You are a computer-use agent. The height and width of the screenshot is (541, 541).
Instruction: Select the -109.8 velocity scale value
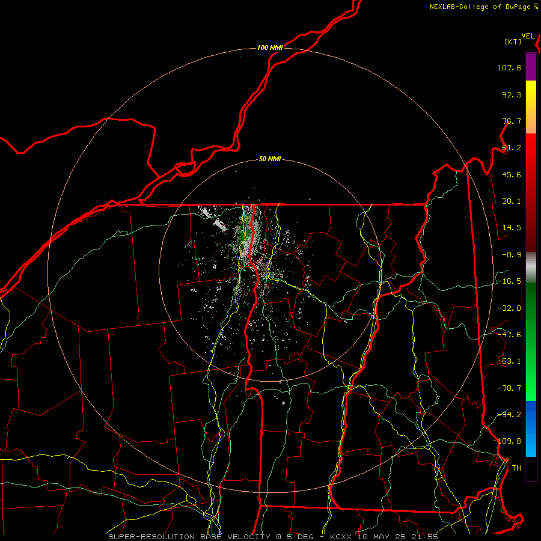[x=507, y=441]
